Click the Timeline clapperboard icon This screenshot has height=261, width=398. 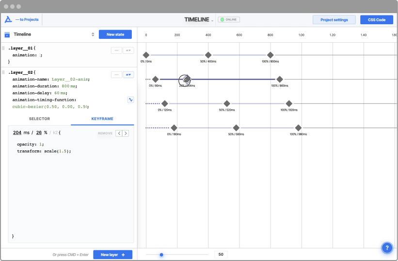[7, 34]
